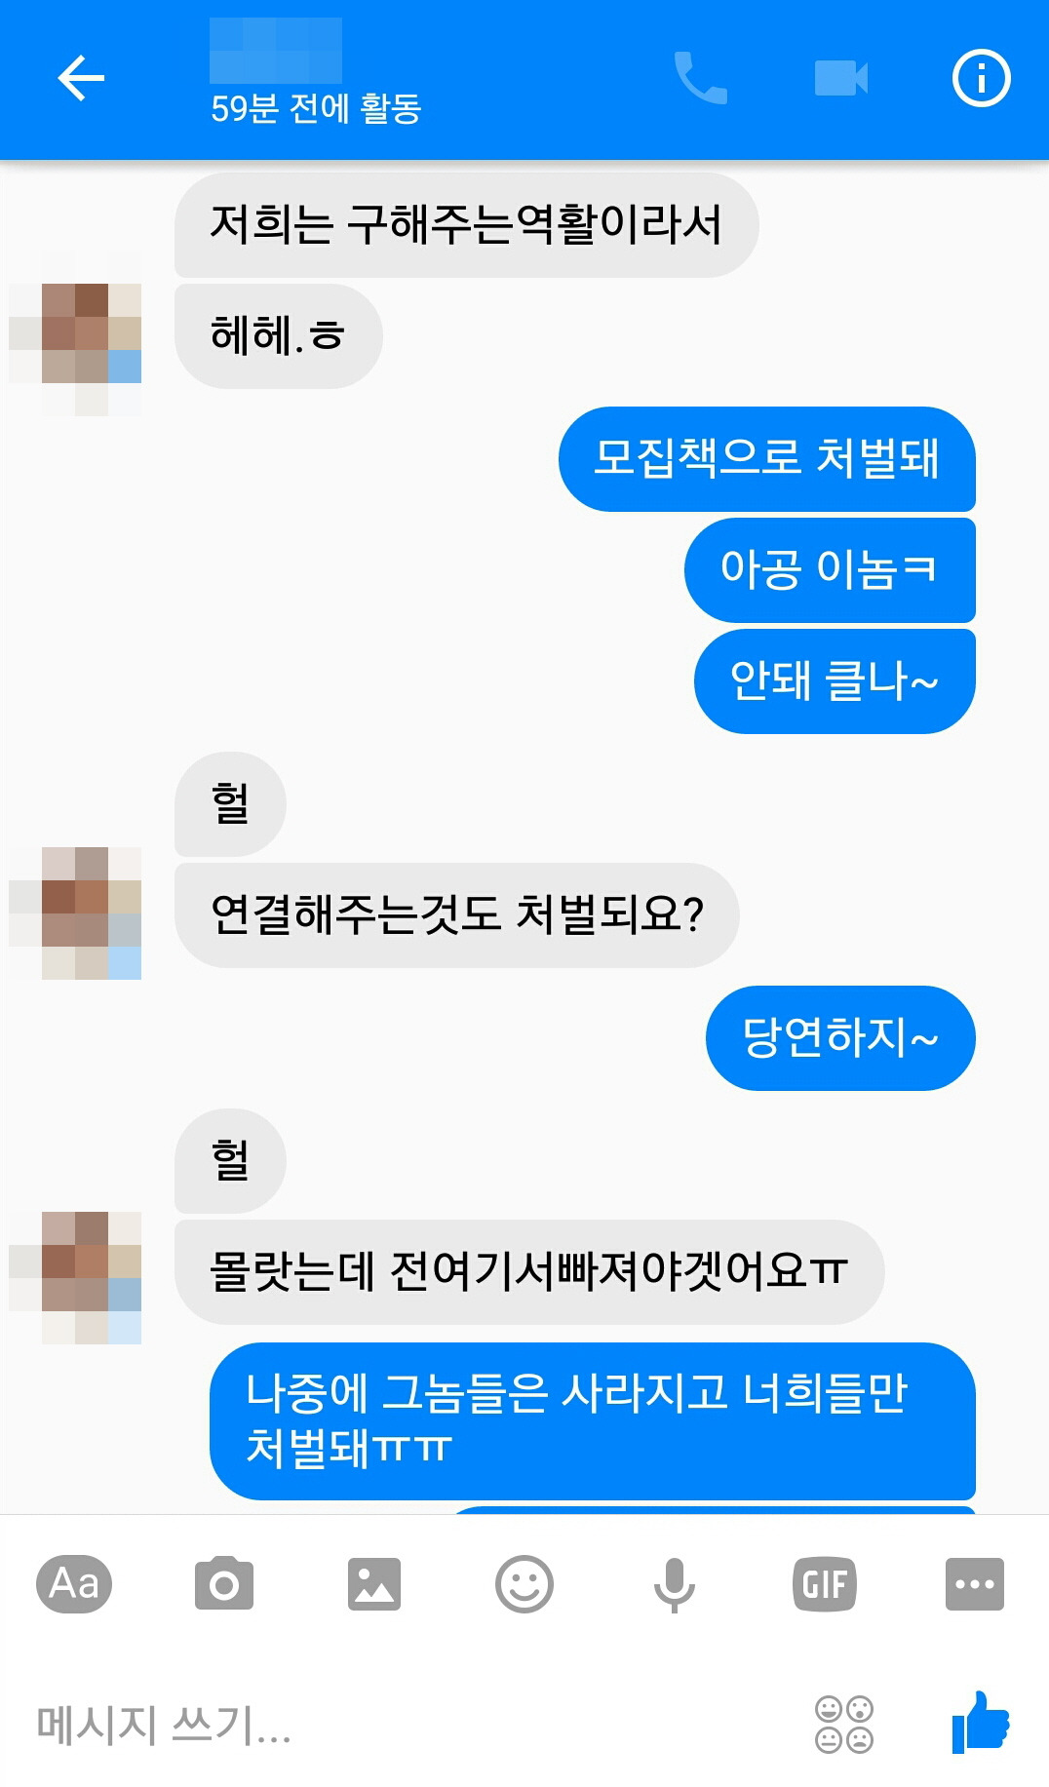The width and height of the screenshot is (1049, 1787).
Task: Open the GIF search panel
Action: [825, 1584]
